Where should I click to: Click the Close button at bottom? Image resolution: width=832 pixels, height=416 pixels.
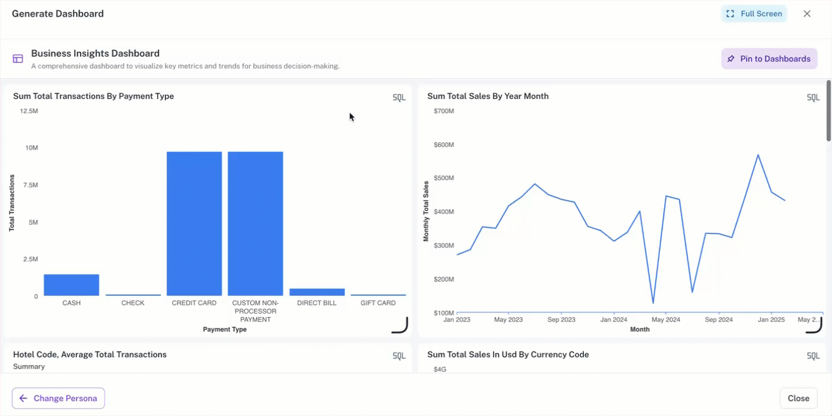(x=798, y=398)
